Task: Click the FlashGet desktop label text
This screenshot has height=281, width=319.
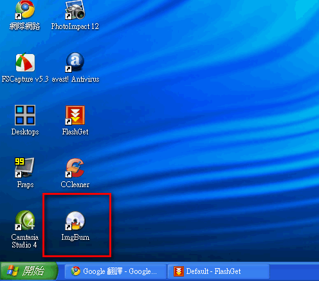Action: point(75,132)
